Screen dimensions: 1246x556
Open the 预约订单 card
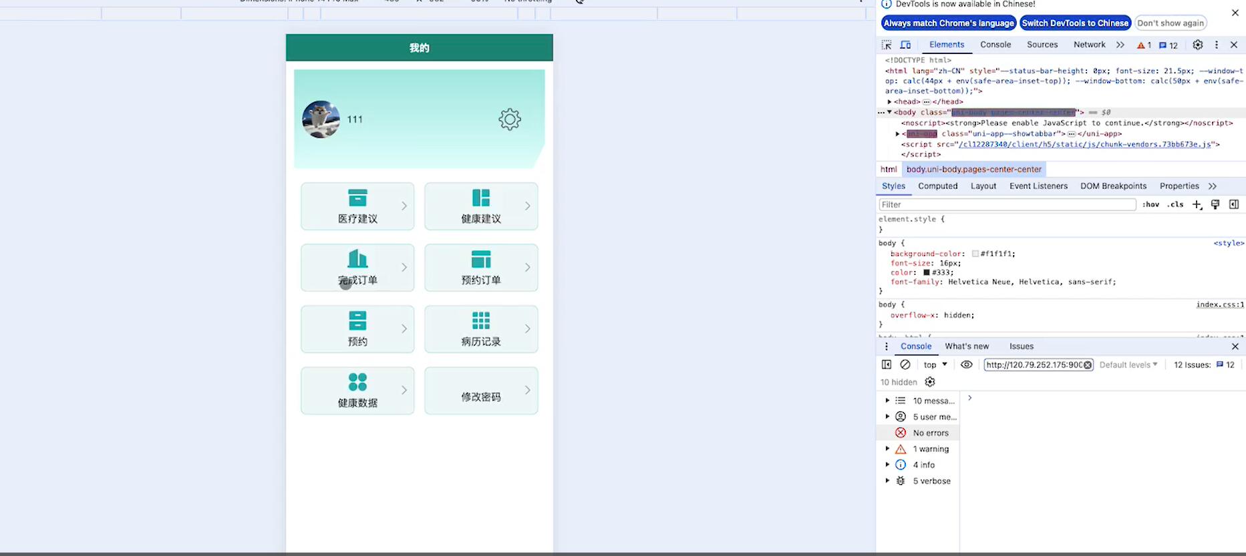[481, 268]
